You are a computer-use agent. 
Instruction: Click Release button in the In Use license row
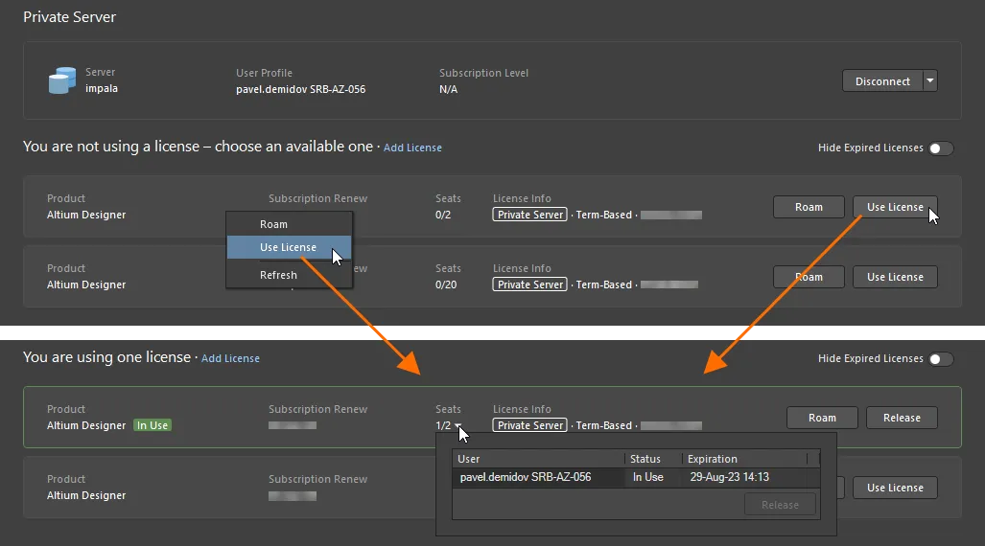pos(902,418)
